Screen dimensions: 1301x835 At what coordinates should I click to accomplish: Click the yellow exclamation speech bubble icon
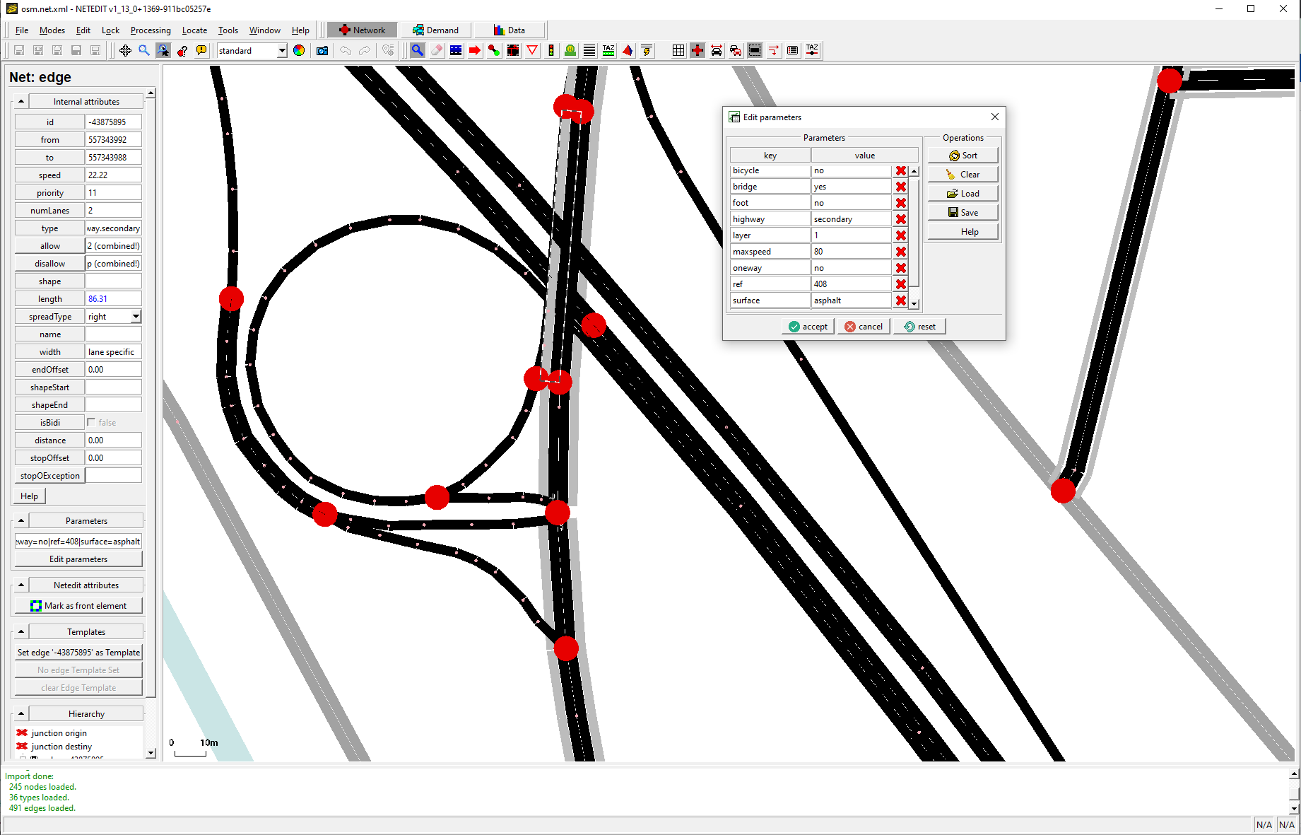click(201, 50)
